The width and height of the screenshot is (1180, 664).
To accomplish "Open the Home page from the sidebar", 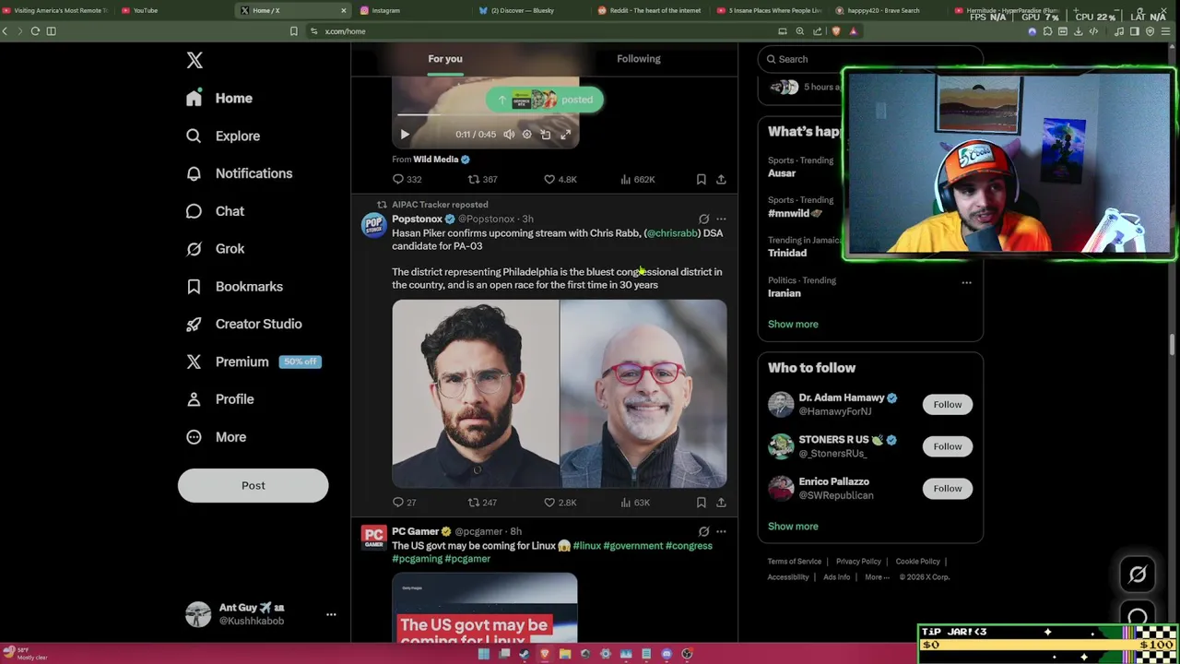I will point(219,98).
